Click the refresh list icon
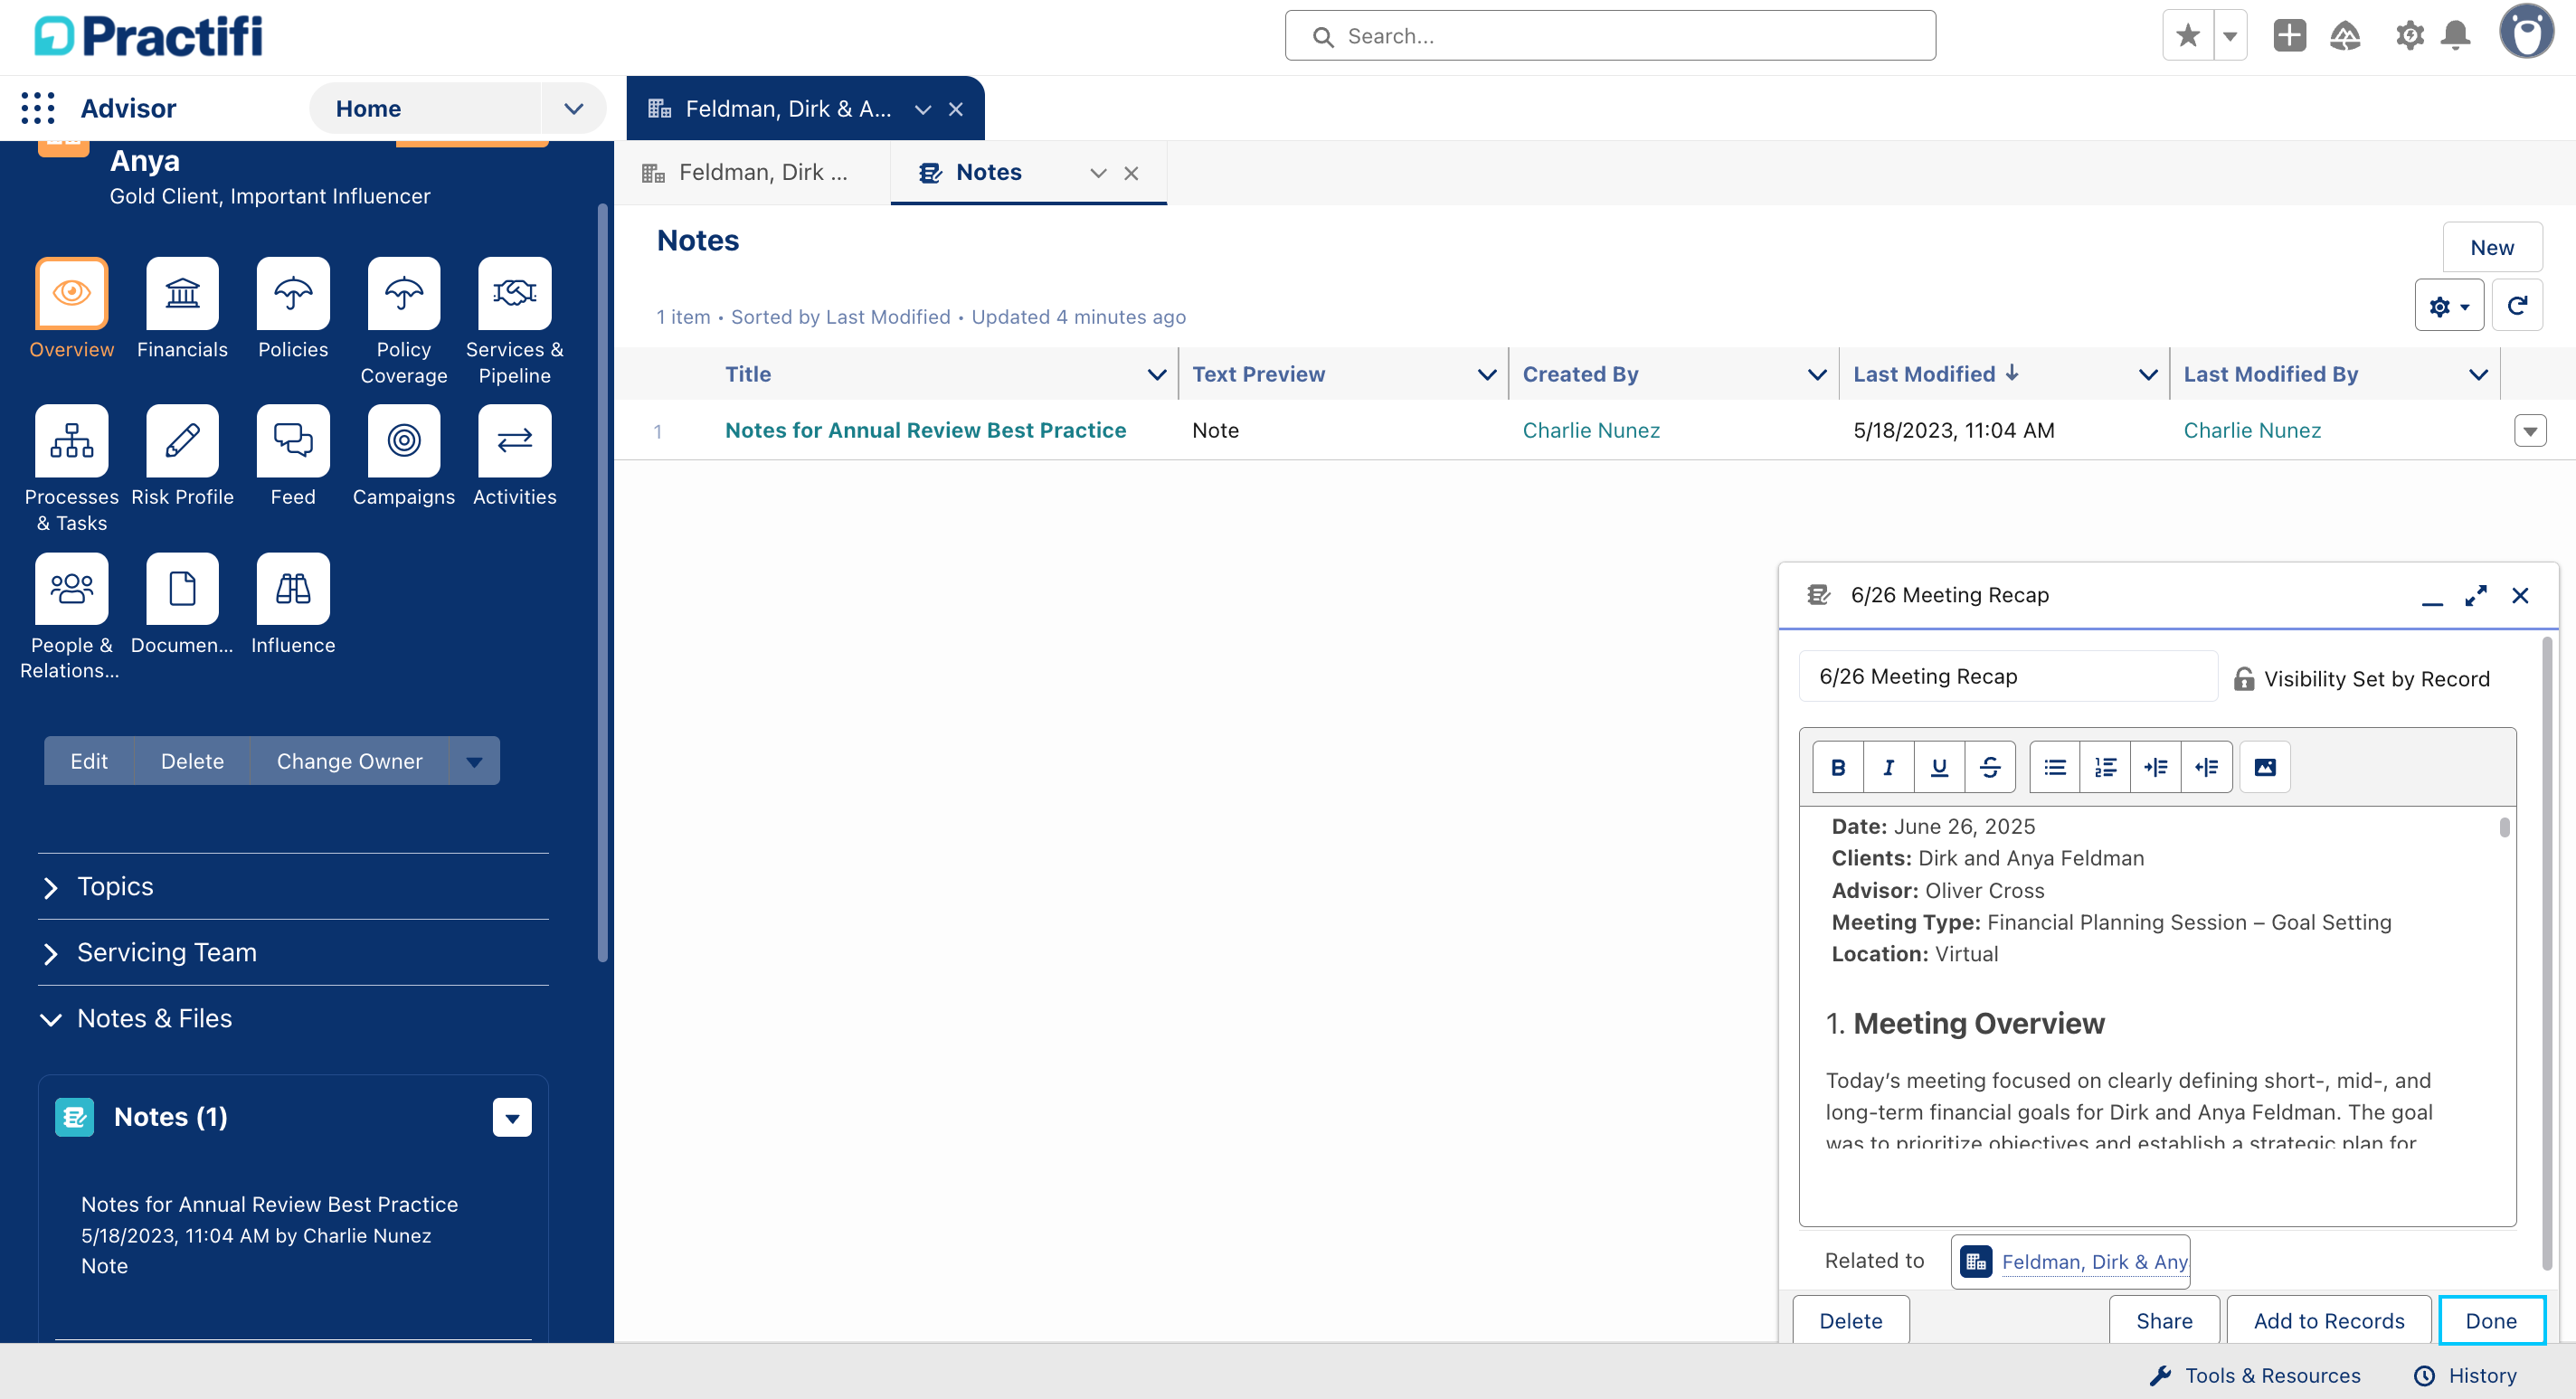The image size is (2576, 1399). tap(2517, 306)
